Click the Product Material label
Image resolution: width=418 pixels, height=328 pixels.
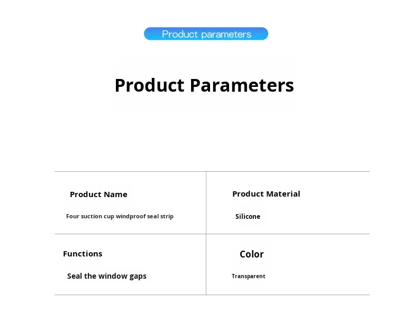(x=266, y=194)
